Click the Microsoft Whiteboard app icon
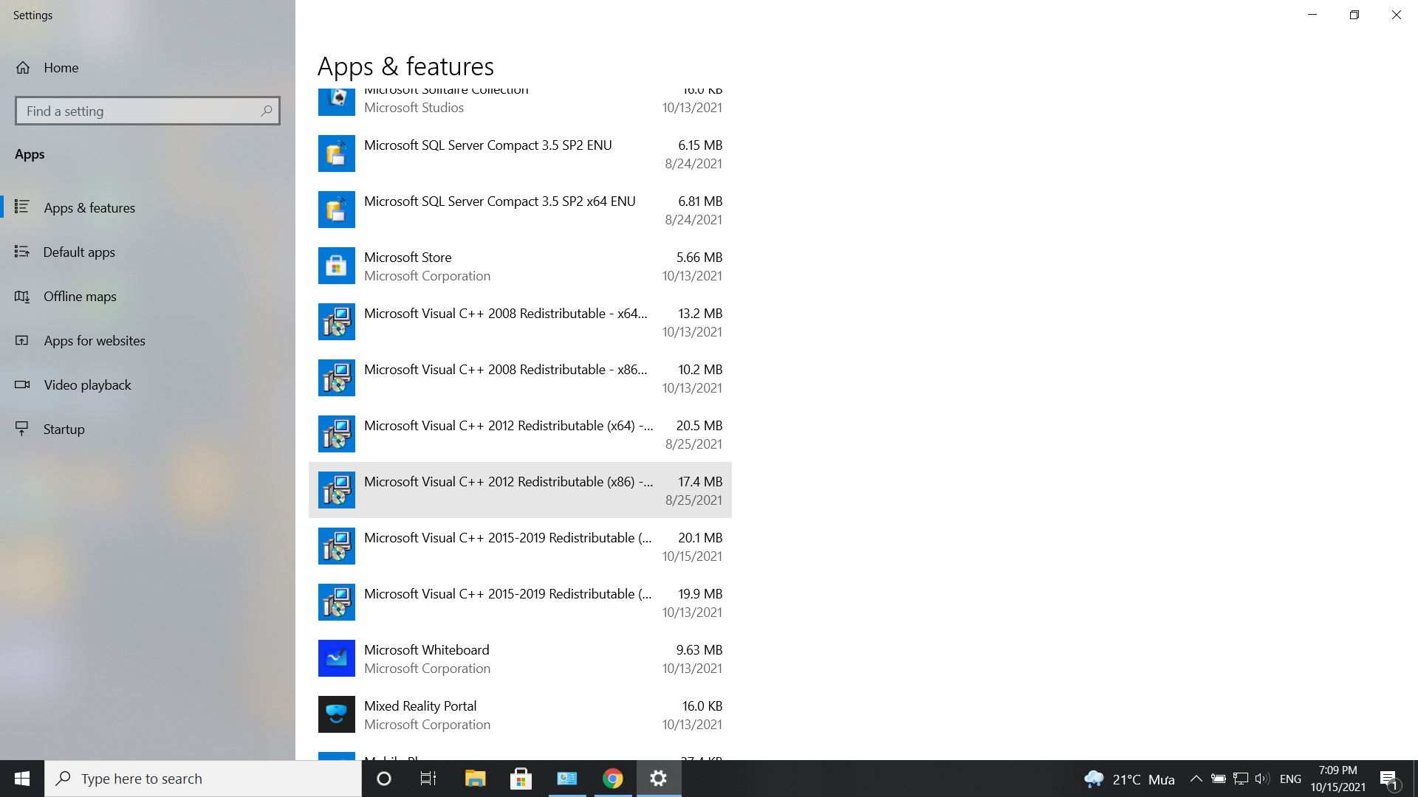 pyautogui.click(x=336, y=658)
